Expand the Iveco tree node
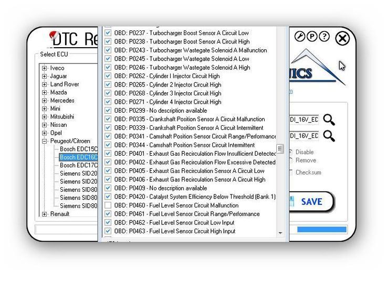The width and height of the screenshot is (387, 282). click(x=45, y=68)
